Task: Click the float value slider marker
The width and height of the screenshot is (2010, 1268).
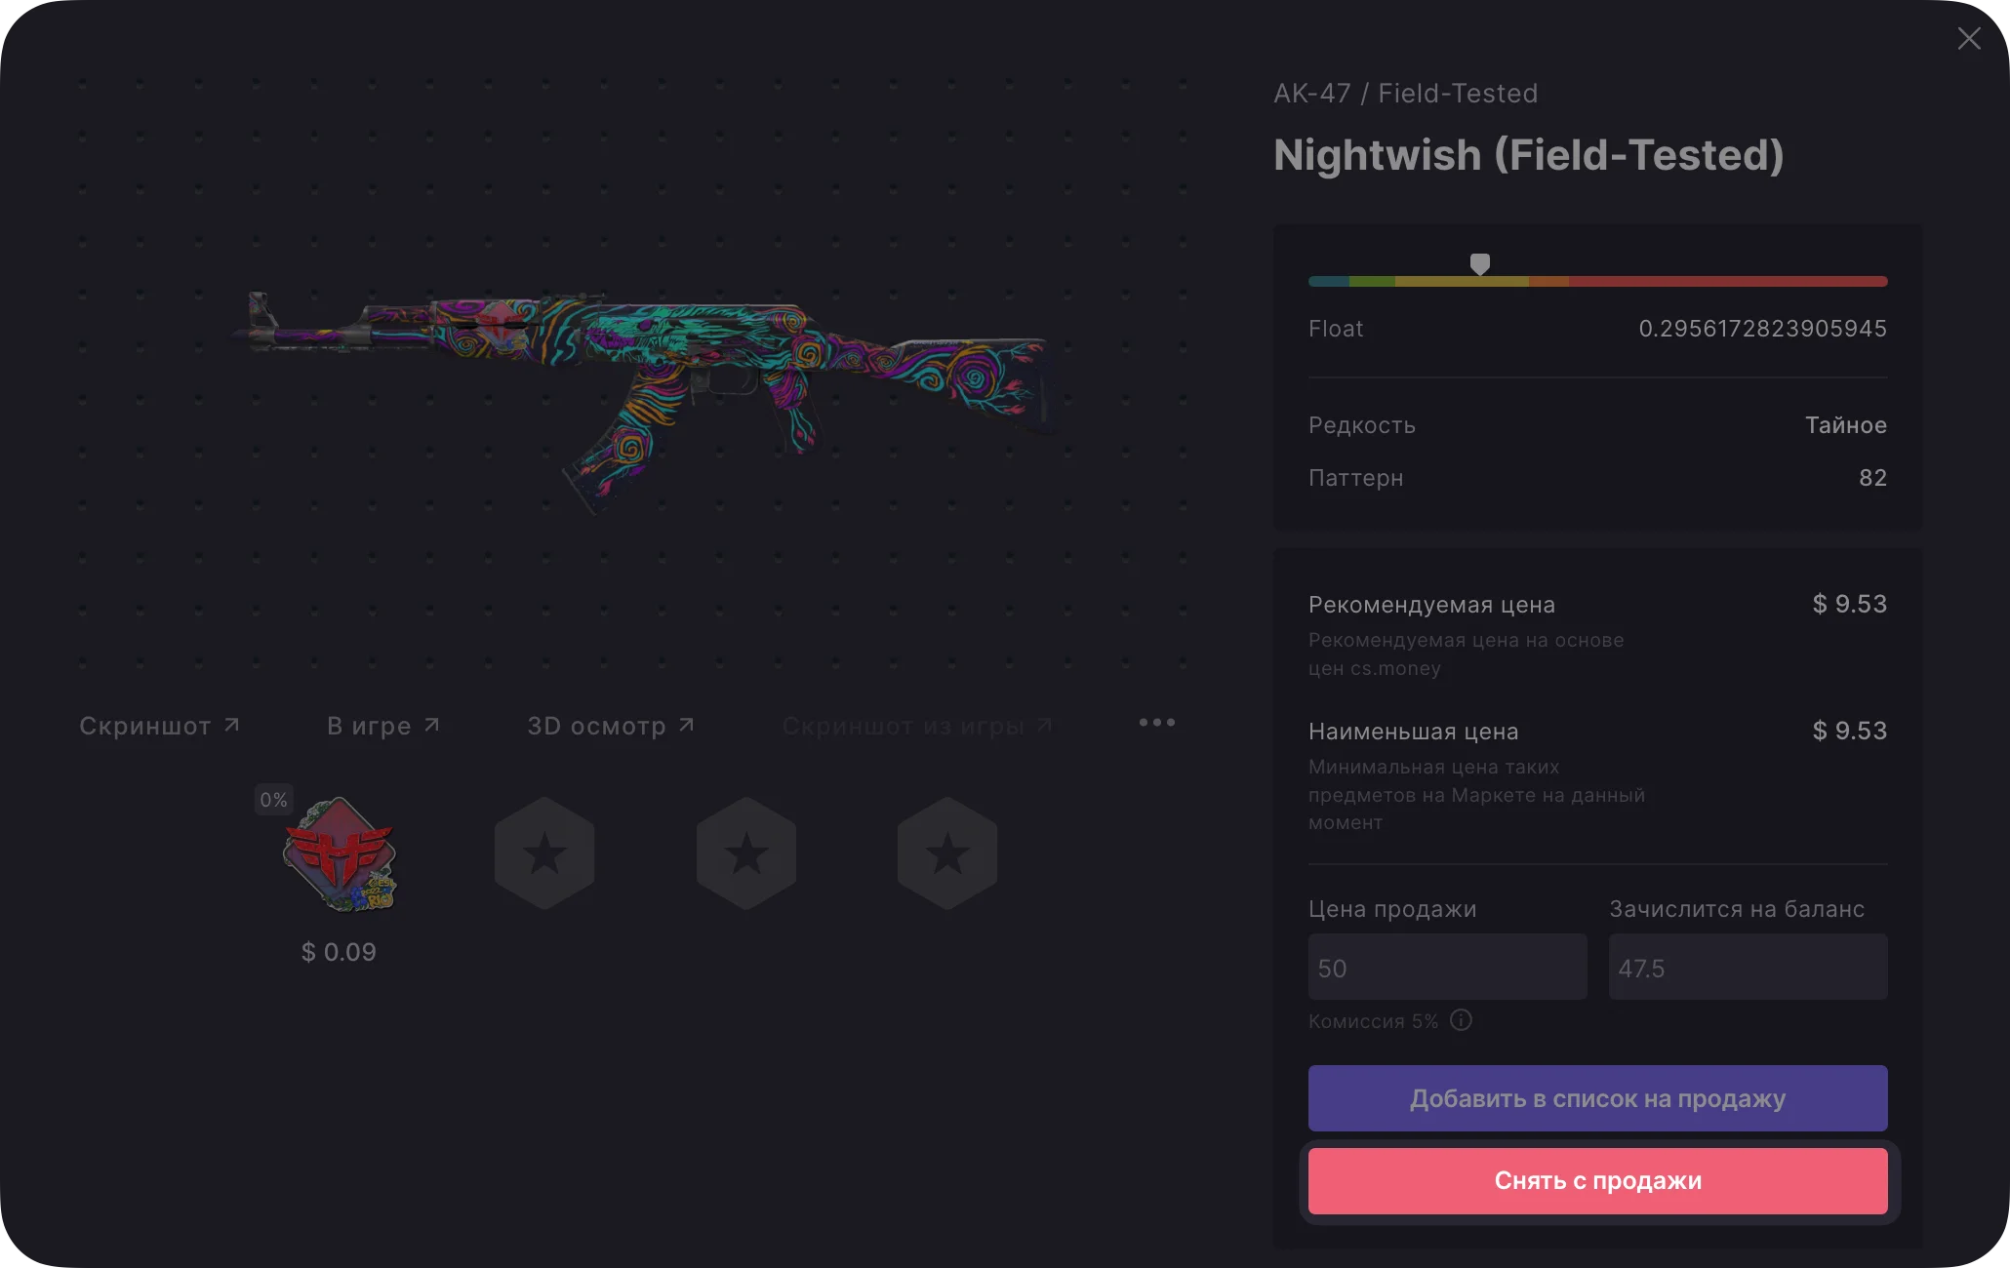Action: click(1480, 264)
